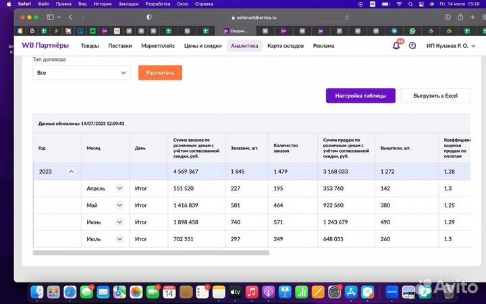Click the help question mark icon
The width and height of the screenshot is (486, 304).
412,46
